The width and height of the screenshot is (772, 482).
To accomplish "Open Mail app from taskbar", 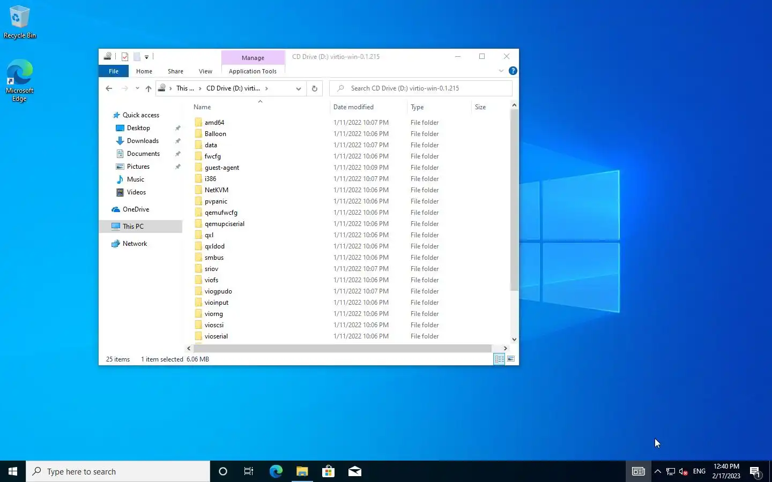I will tap(354, 471).
